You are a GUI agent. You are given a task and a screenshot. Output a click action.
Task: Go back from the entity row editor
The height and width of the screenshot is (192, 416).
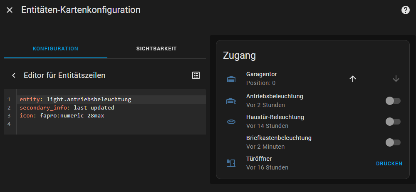tap(14, 75)
